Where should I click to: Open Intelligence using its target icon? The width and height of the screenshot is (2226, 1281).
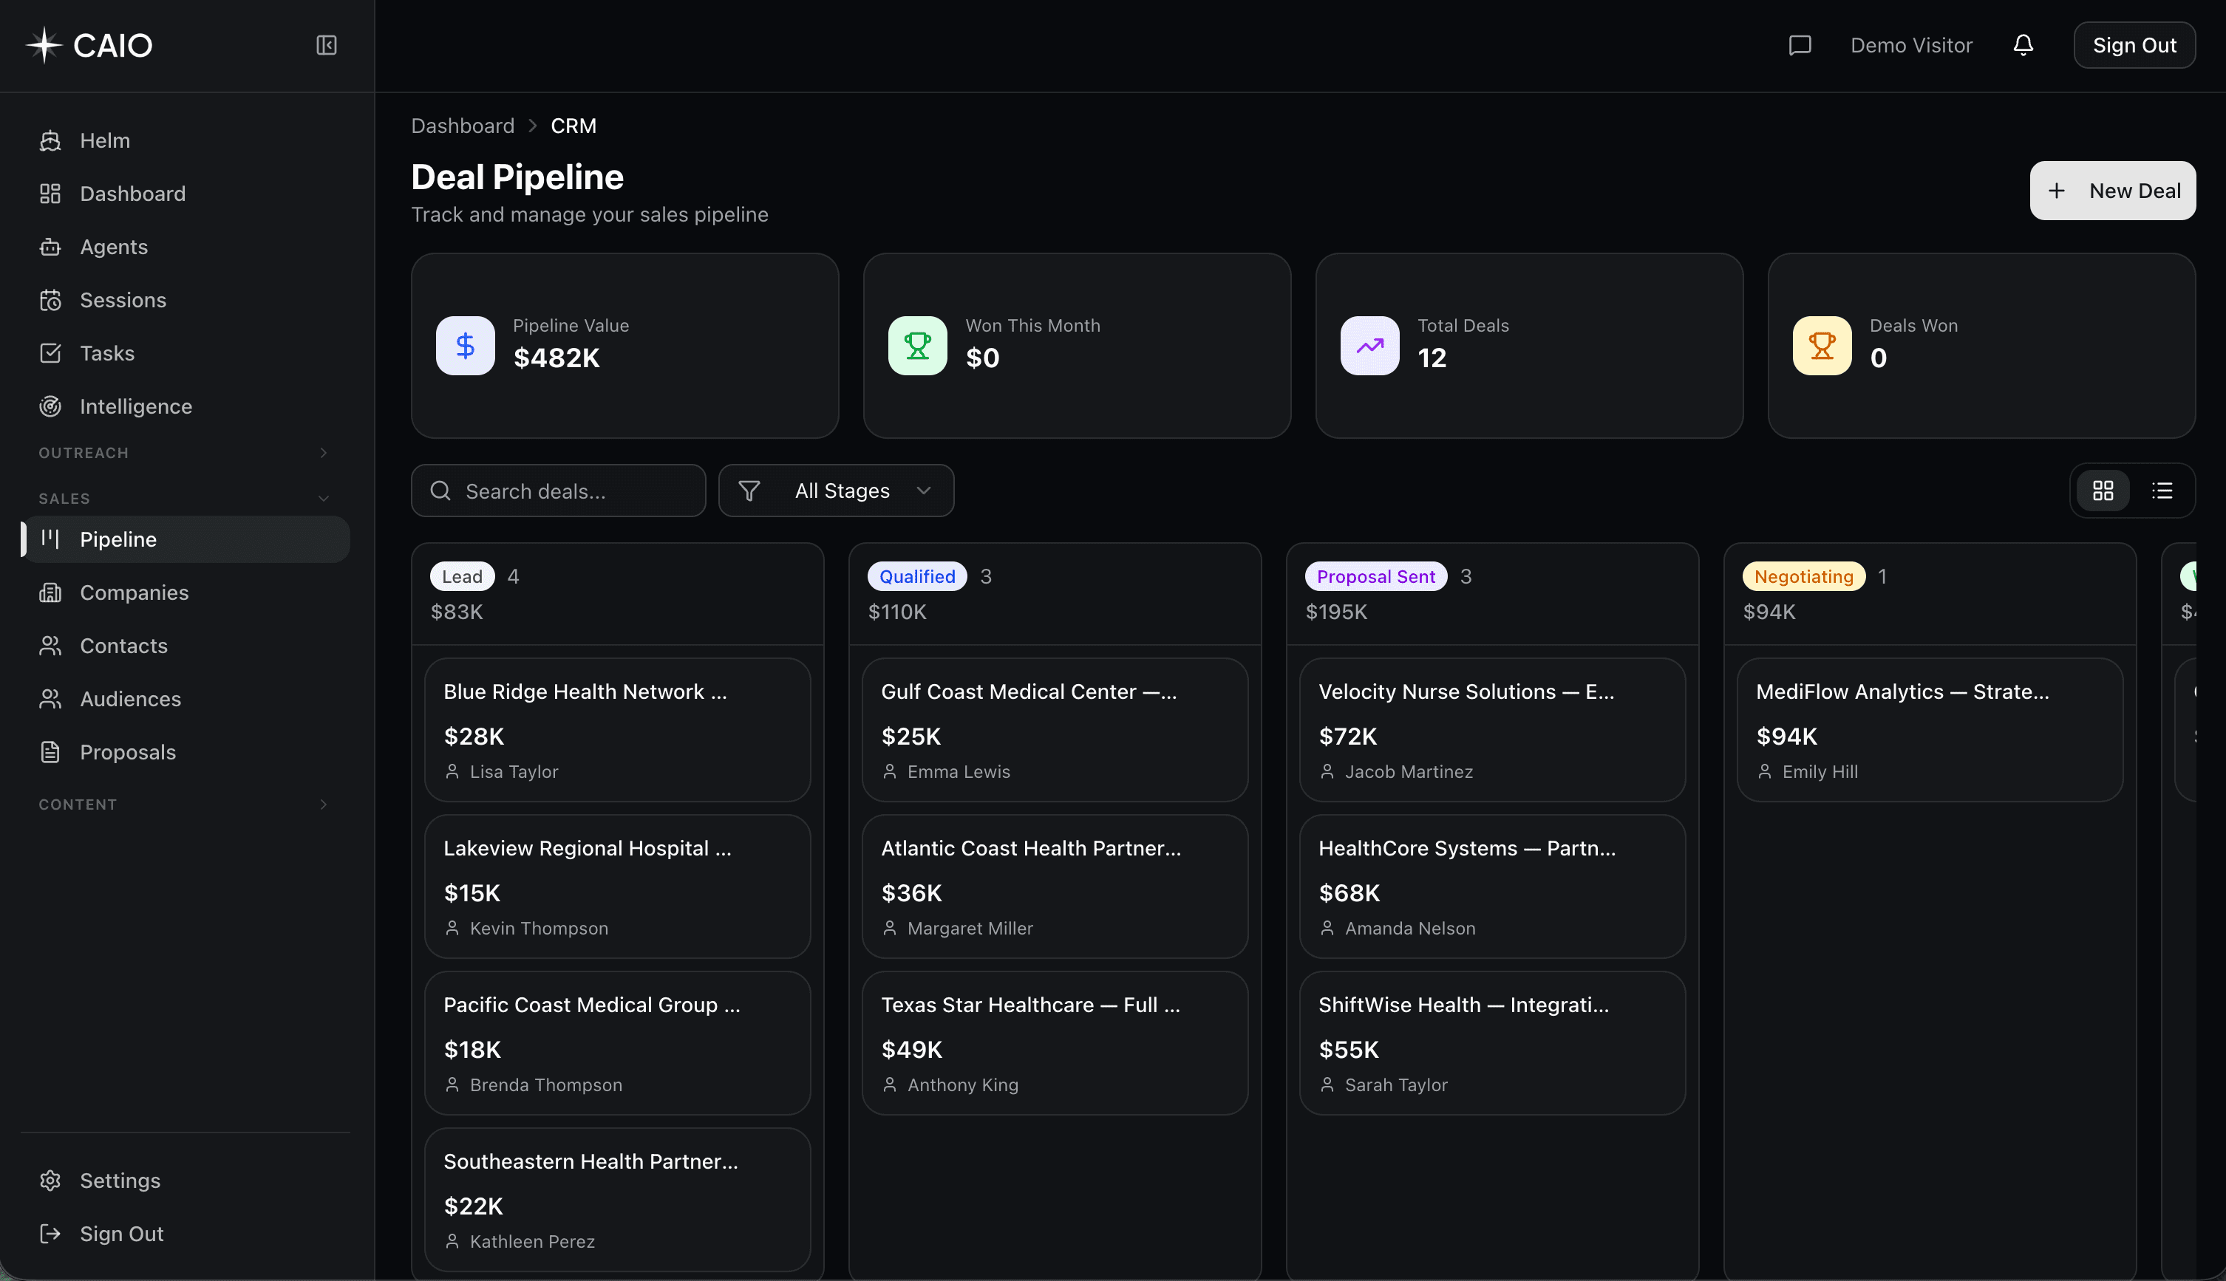[50, 406]
